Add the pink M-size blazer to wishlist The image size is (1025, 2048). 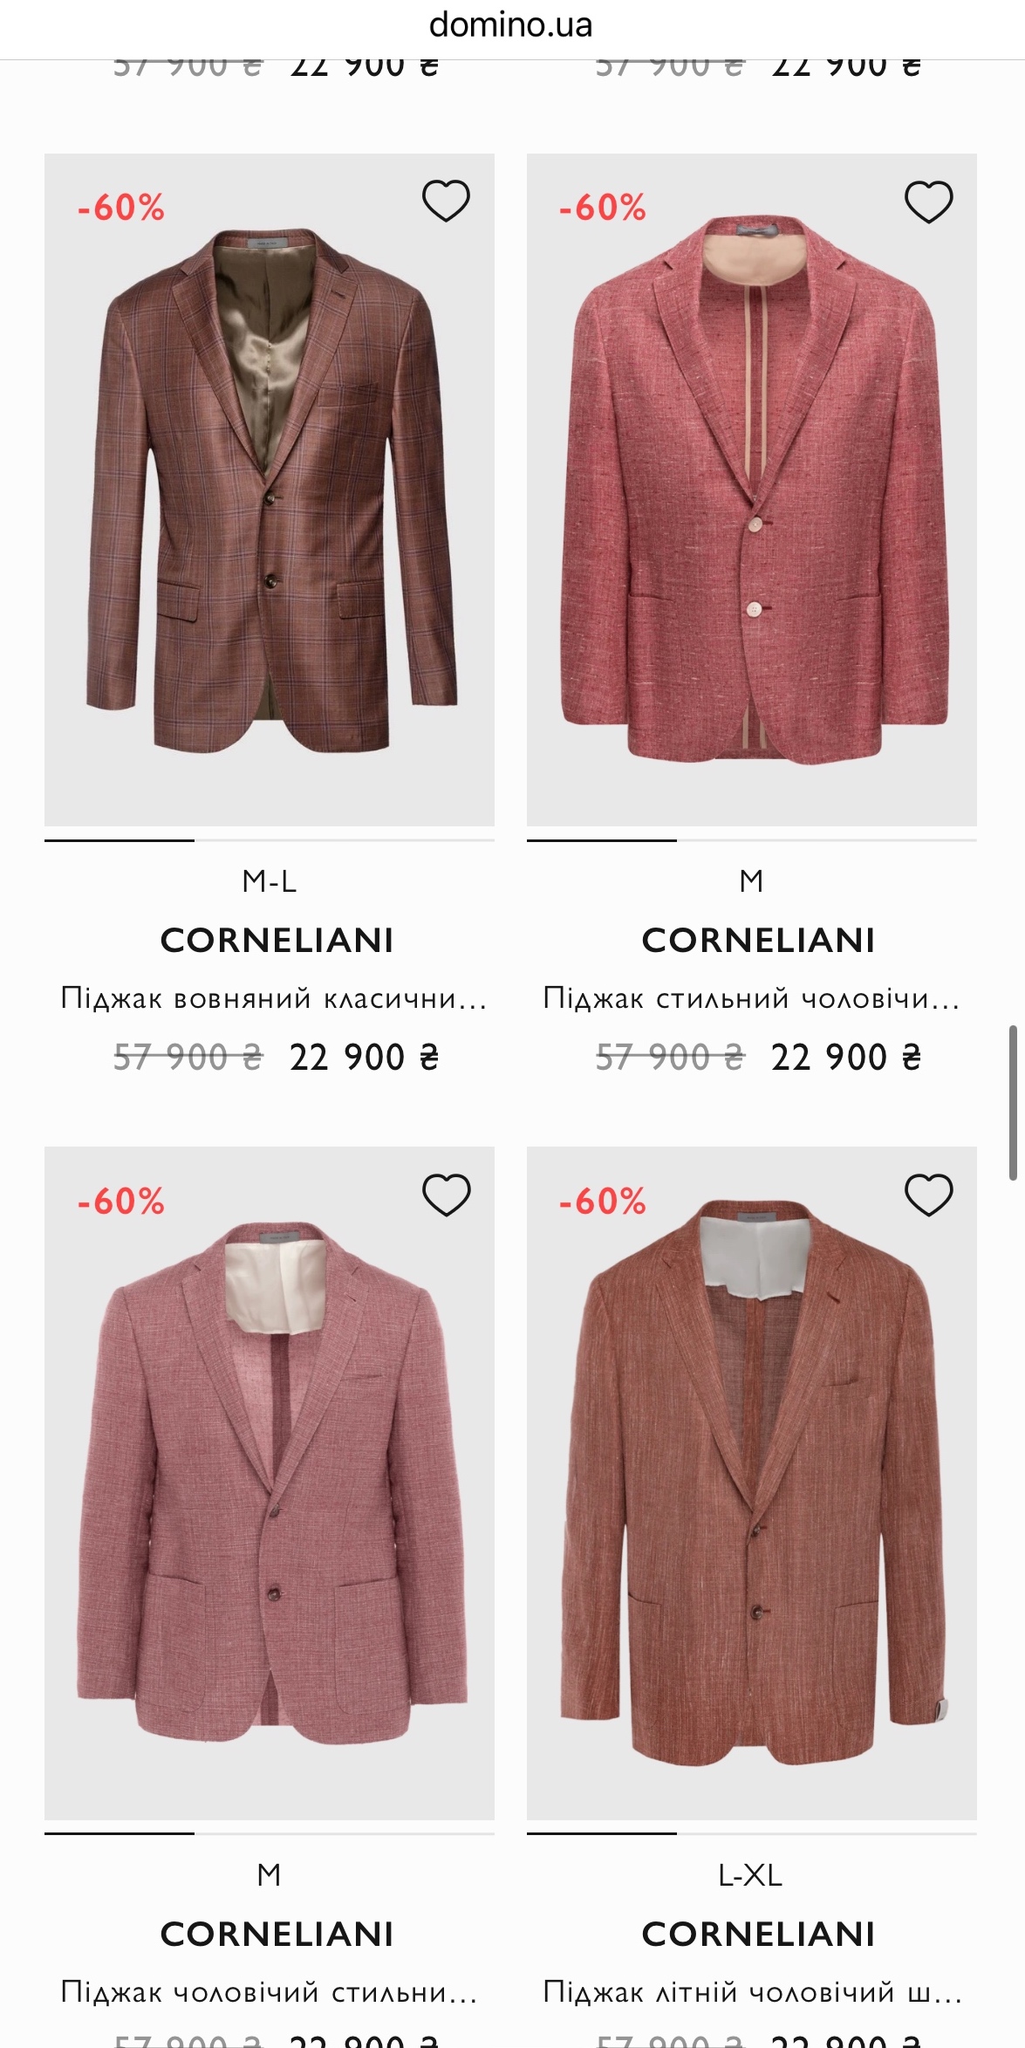pyautogui.click(x=446, y=1195)
